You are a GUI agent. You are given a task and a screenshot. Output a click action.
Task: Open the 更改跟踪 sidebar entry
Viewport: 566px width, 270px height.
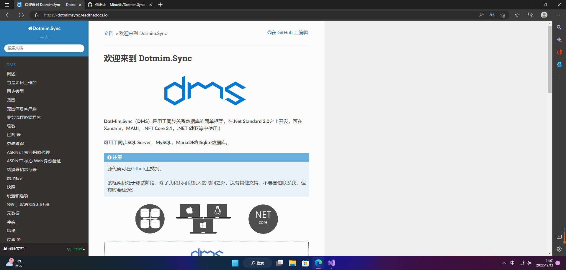pyautogui.click(x=15, y=143)
